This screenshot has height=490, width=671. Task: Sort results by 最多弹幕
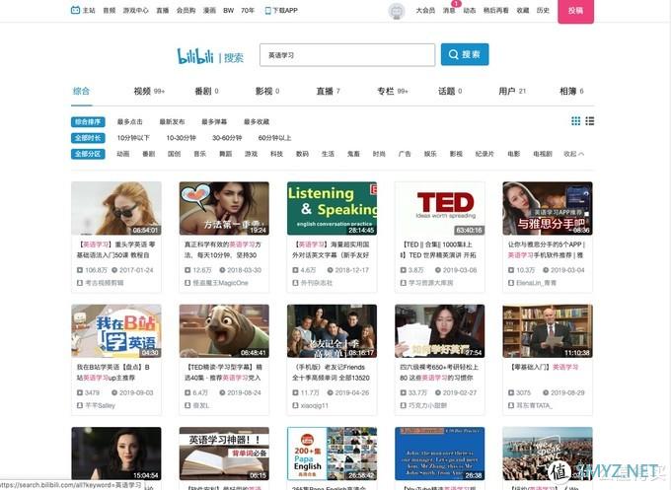click(x=214, y=122)
